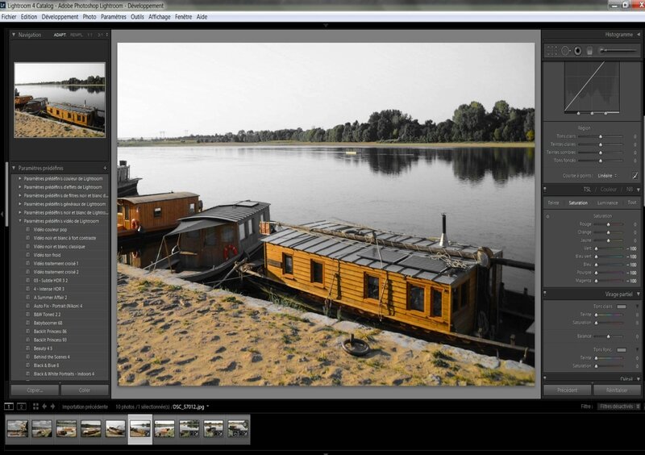The width and height of the screenshot is (645, 455).
Task: Open grid view from the filmstrip toolbar
Action: point(35,407)
